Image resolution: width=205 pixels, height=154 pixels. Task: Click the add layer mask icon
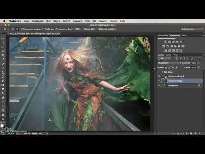click(182, 133)
